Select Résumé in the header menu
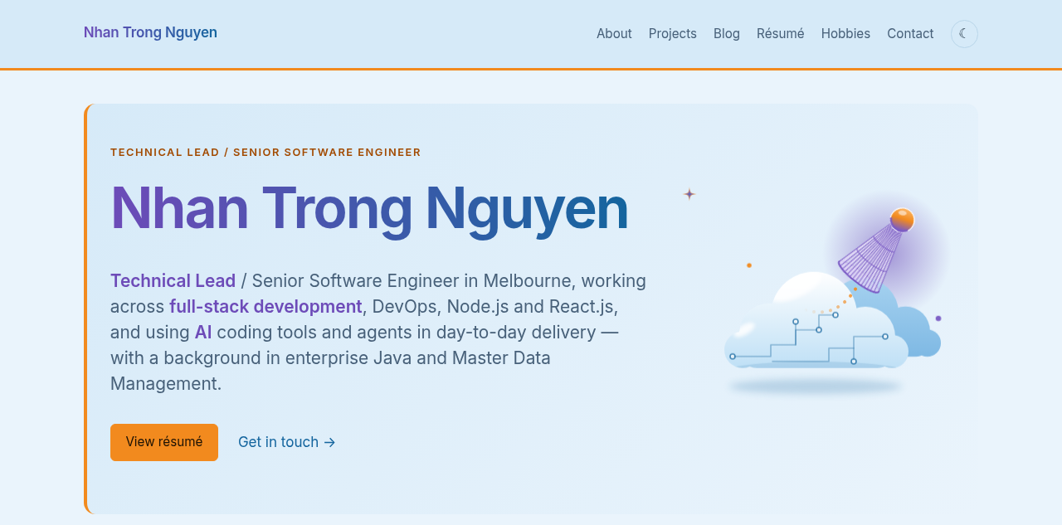The height and width of the screenshot is (525, 1062). 781,34
